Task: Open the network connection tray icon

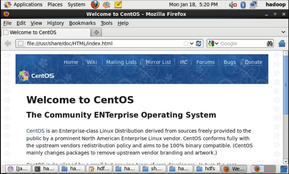Action: 253,4
